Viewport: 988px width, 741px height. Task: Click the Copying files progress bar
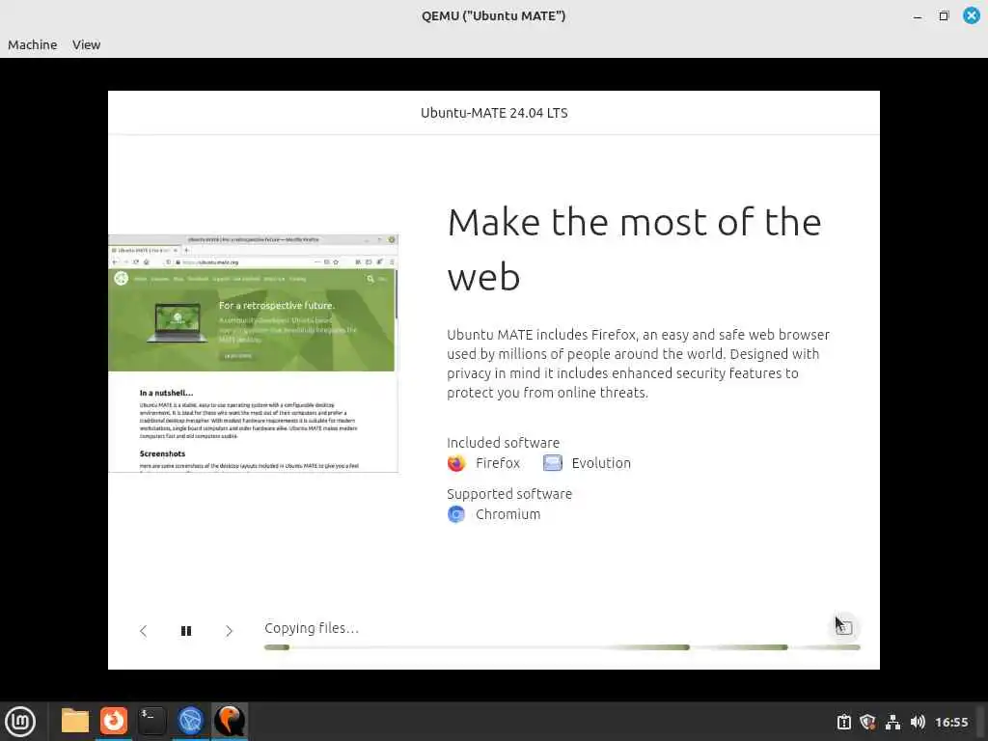coord(563,647)
